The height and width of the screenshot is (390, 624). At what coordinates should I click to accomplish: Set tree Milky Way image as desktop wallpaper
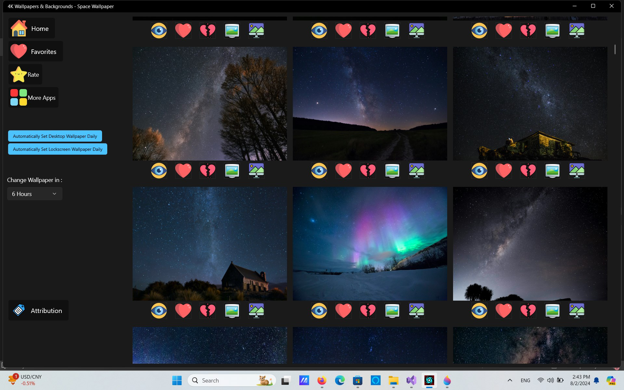(232, 171)
